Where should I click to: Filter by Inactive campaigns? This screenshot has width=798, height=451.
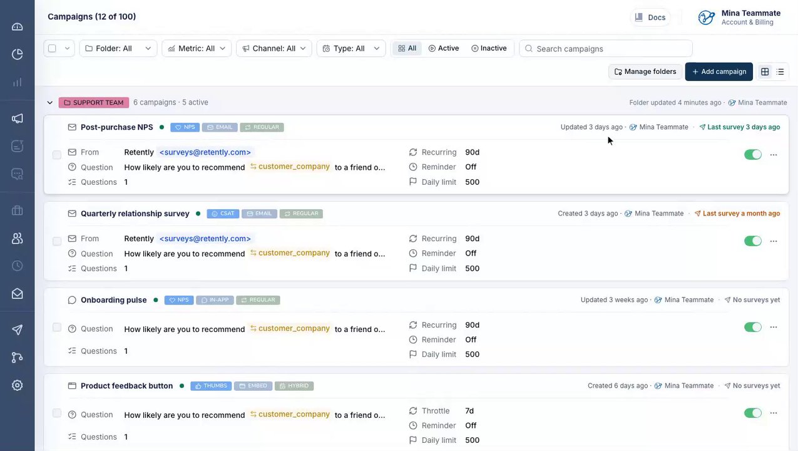[489, 48]
